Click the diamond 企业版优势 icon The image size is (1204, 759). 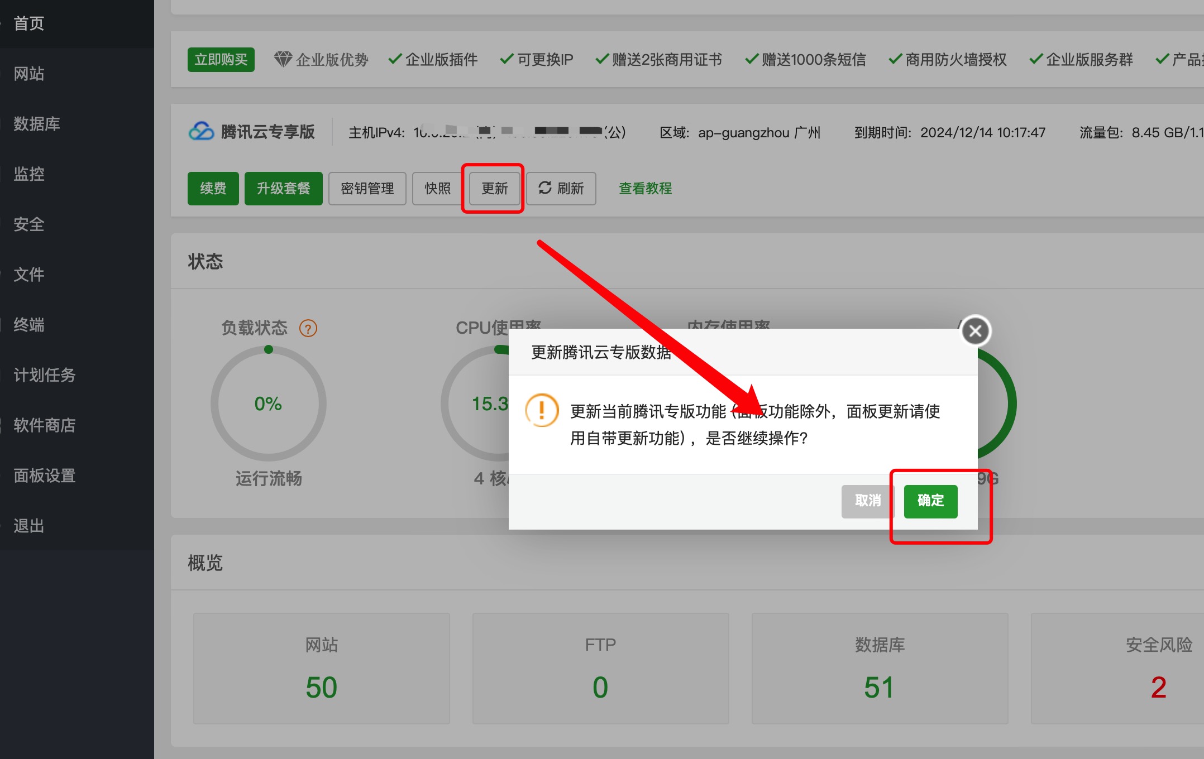click(283, 59)
